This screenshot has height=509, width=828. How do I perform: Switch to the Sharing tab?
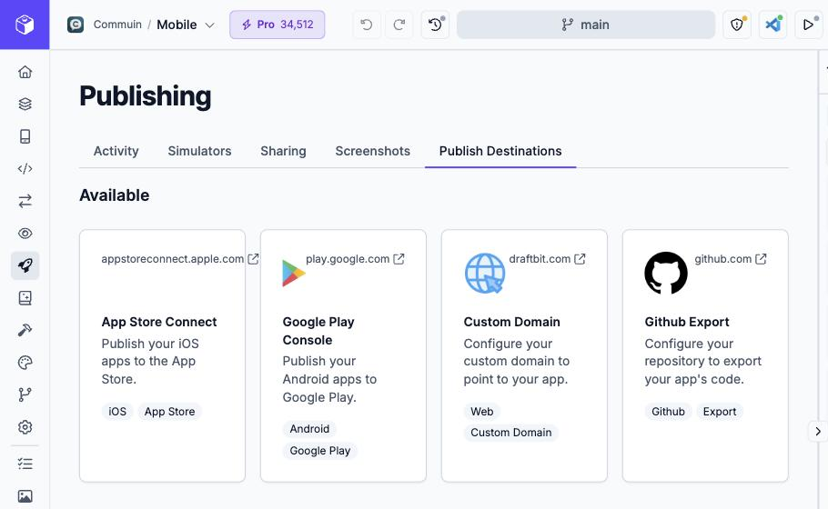pyautogui.click(x=283, y=151)
